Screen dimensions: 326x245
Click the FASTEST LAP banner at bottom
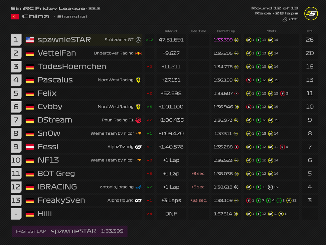pyautogui.click(x=70, y=231)
